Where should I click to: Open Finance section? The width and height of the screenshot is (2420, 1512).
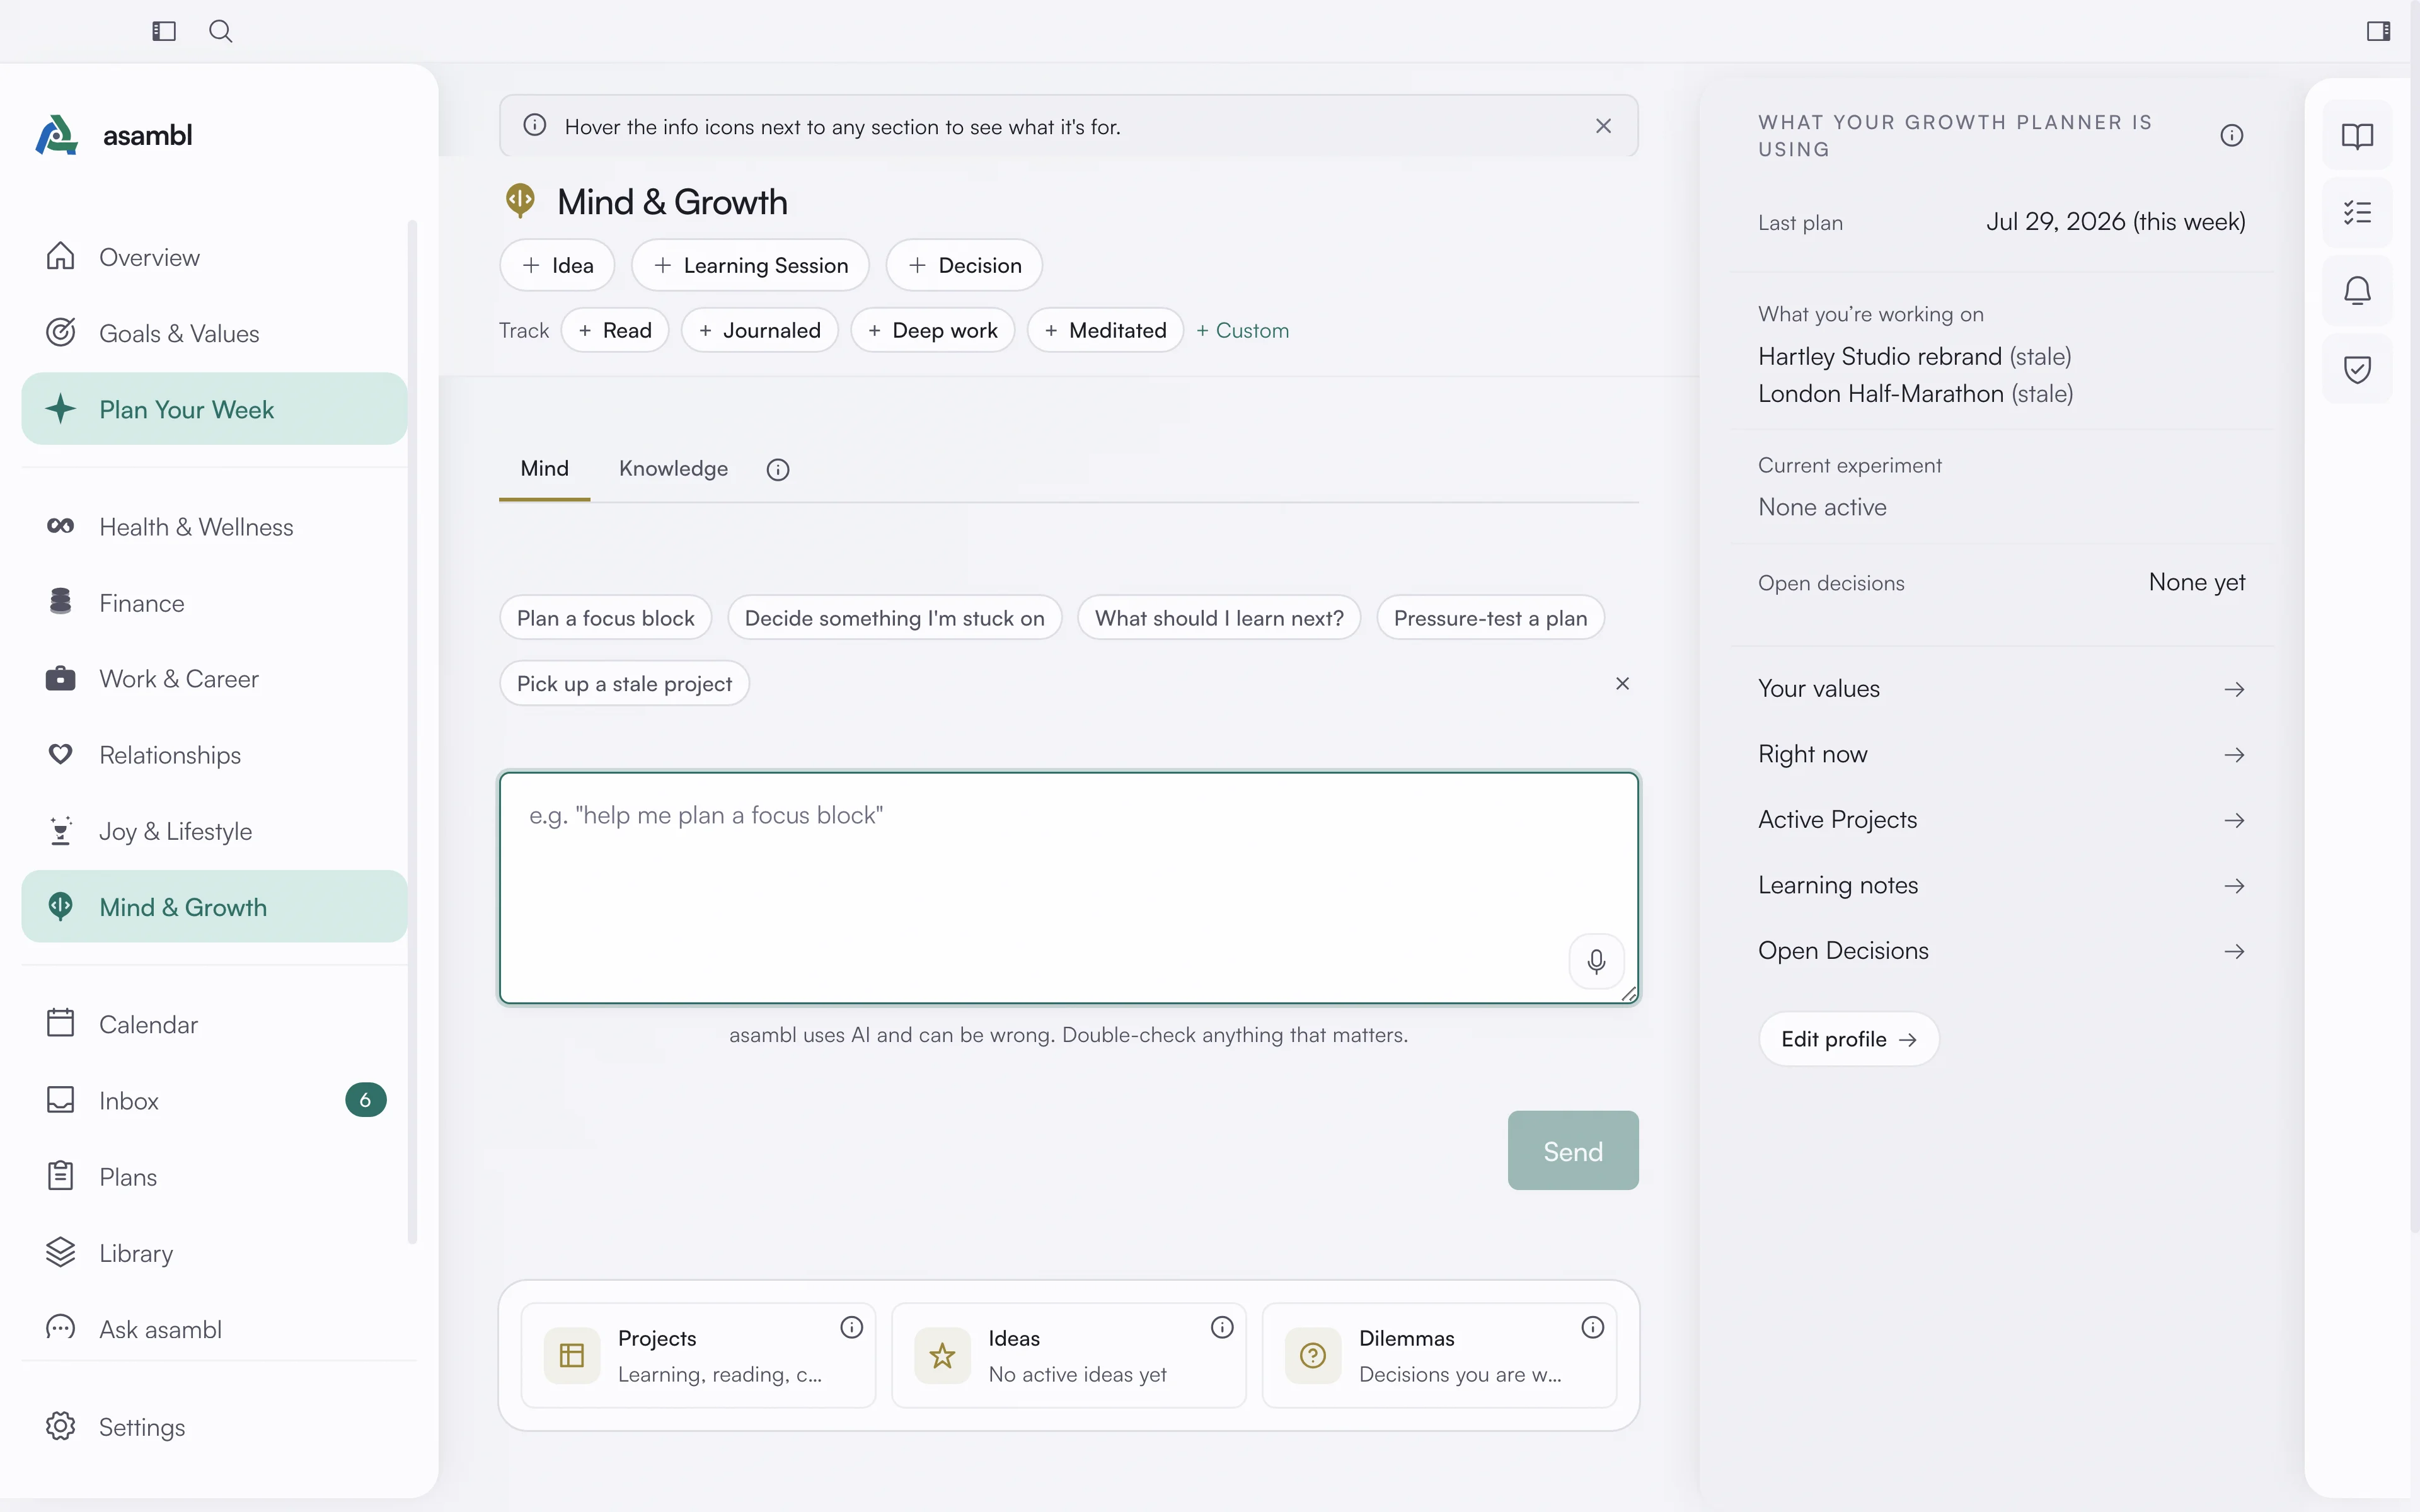coord(214,603)
